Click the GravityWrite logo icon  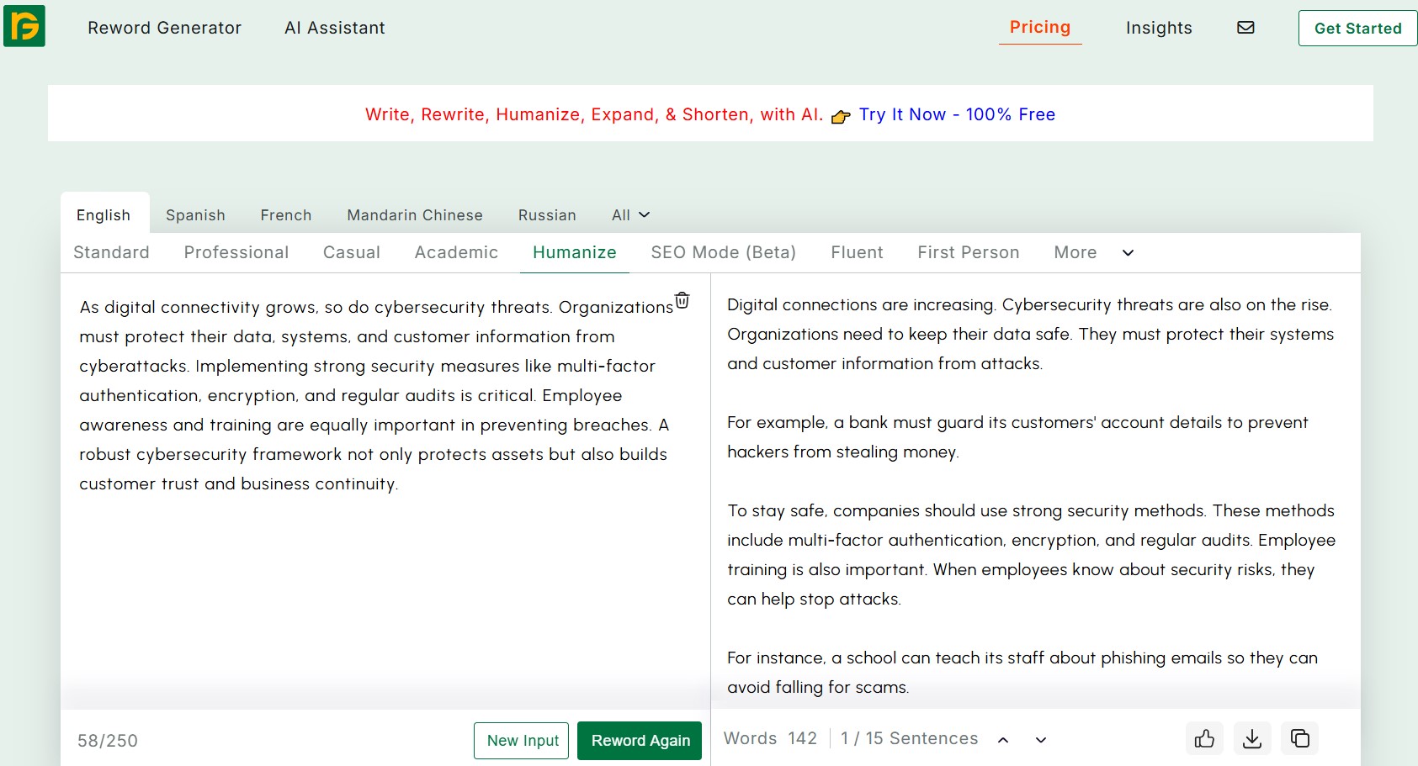click(x=24, y=26)
